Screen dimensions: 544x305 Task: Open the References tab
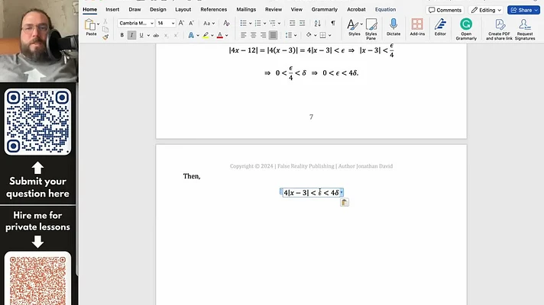click(x=214, y=10)
